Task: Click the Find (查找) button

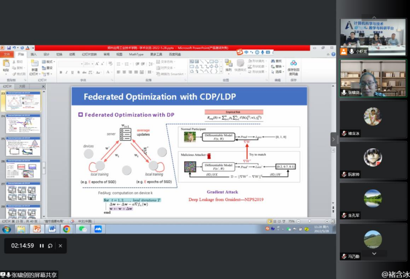Action: 277,61
